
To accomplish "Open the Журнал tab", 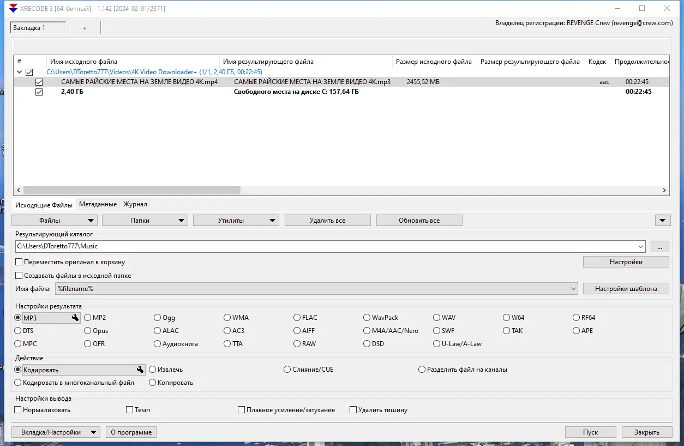I will pyautogui.click(x=134, y=204).
